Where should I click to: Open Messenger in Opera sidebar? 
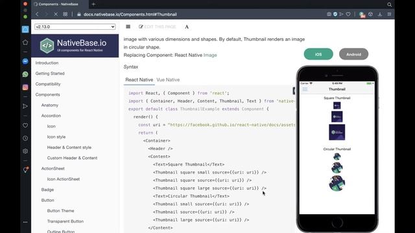(25, 61)
